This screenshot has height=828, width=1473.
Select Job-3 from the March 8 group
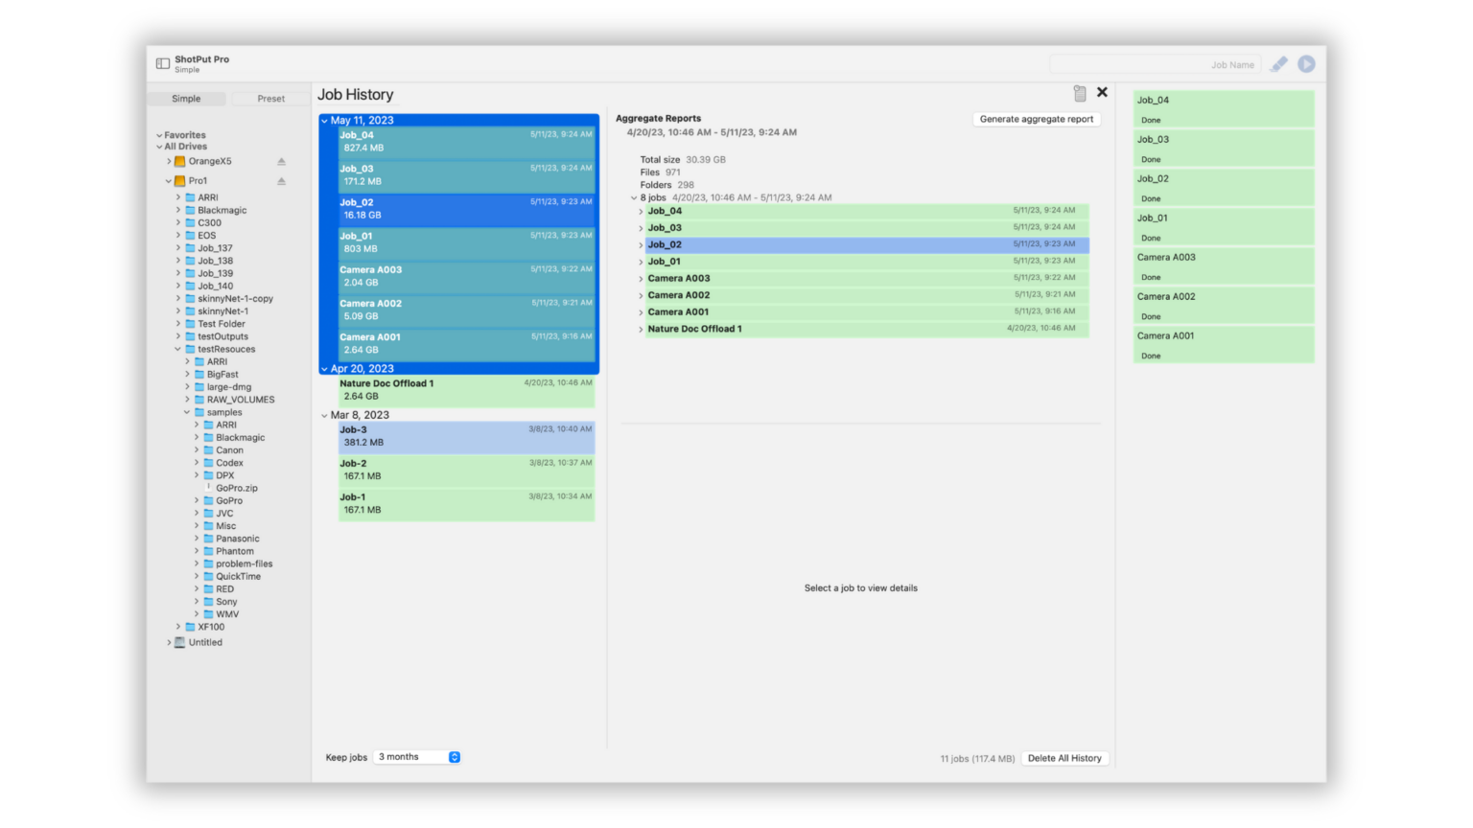(x=466, y=436)
